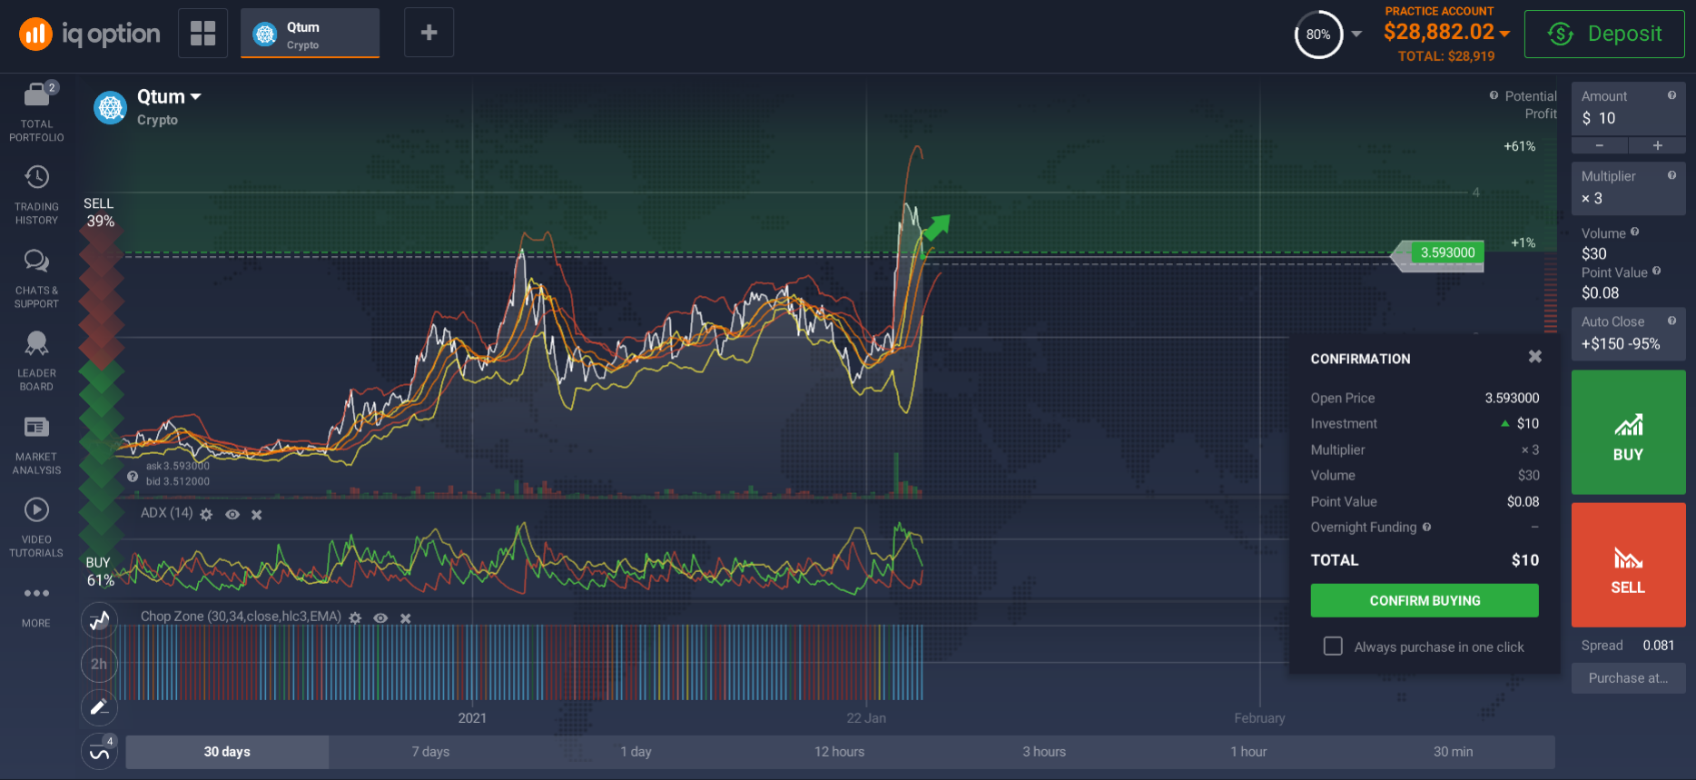The height and width of the screenshot is (780, 1696).
Task: Click Overnight Funding help icon
Action: pos(1426,527)
